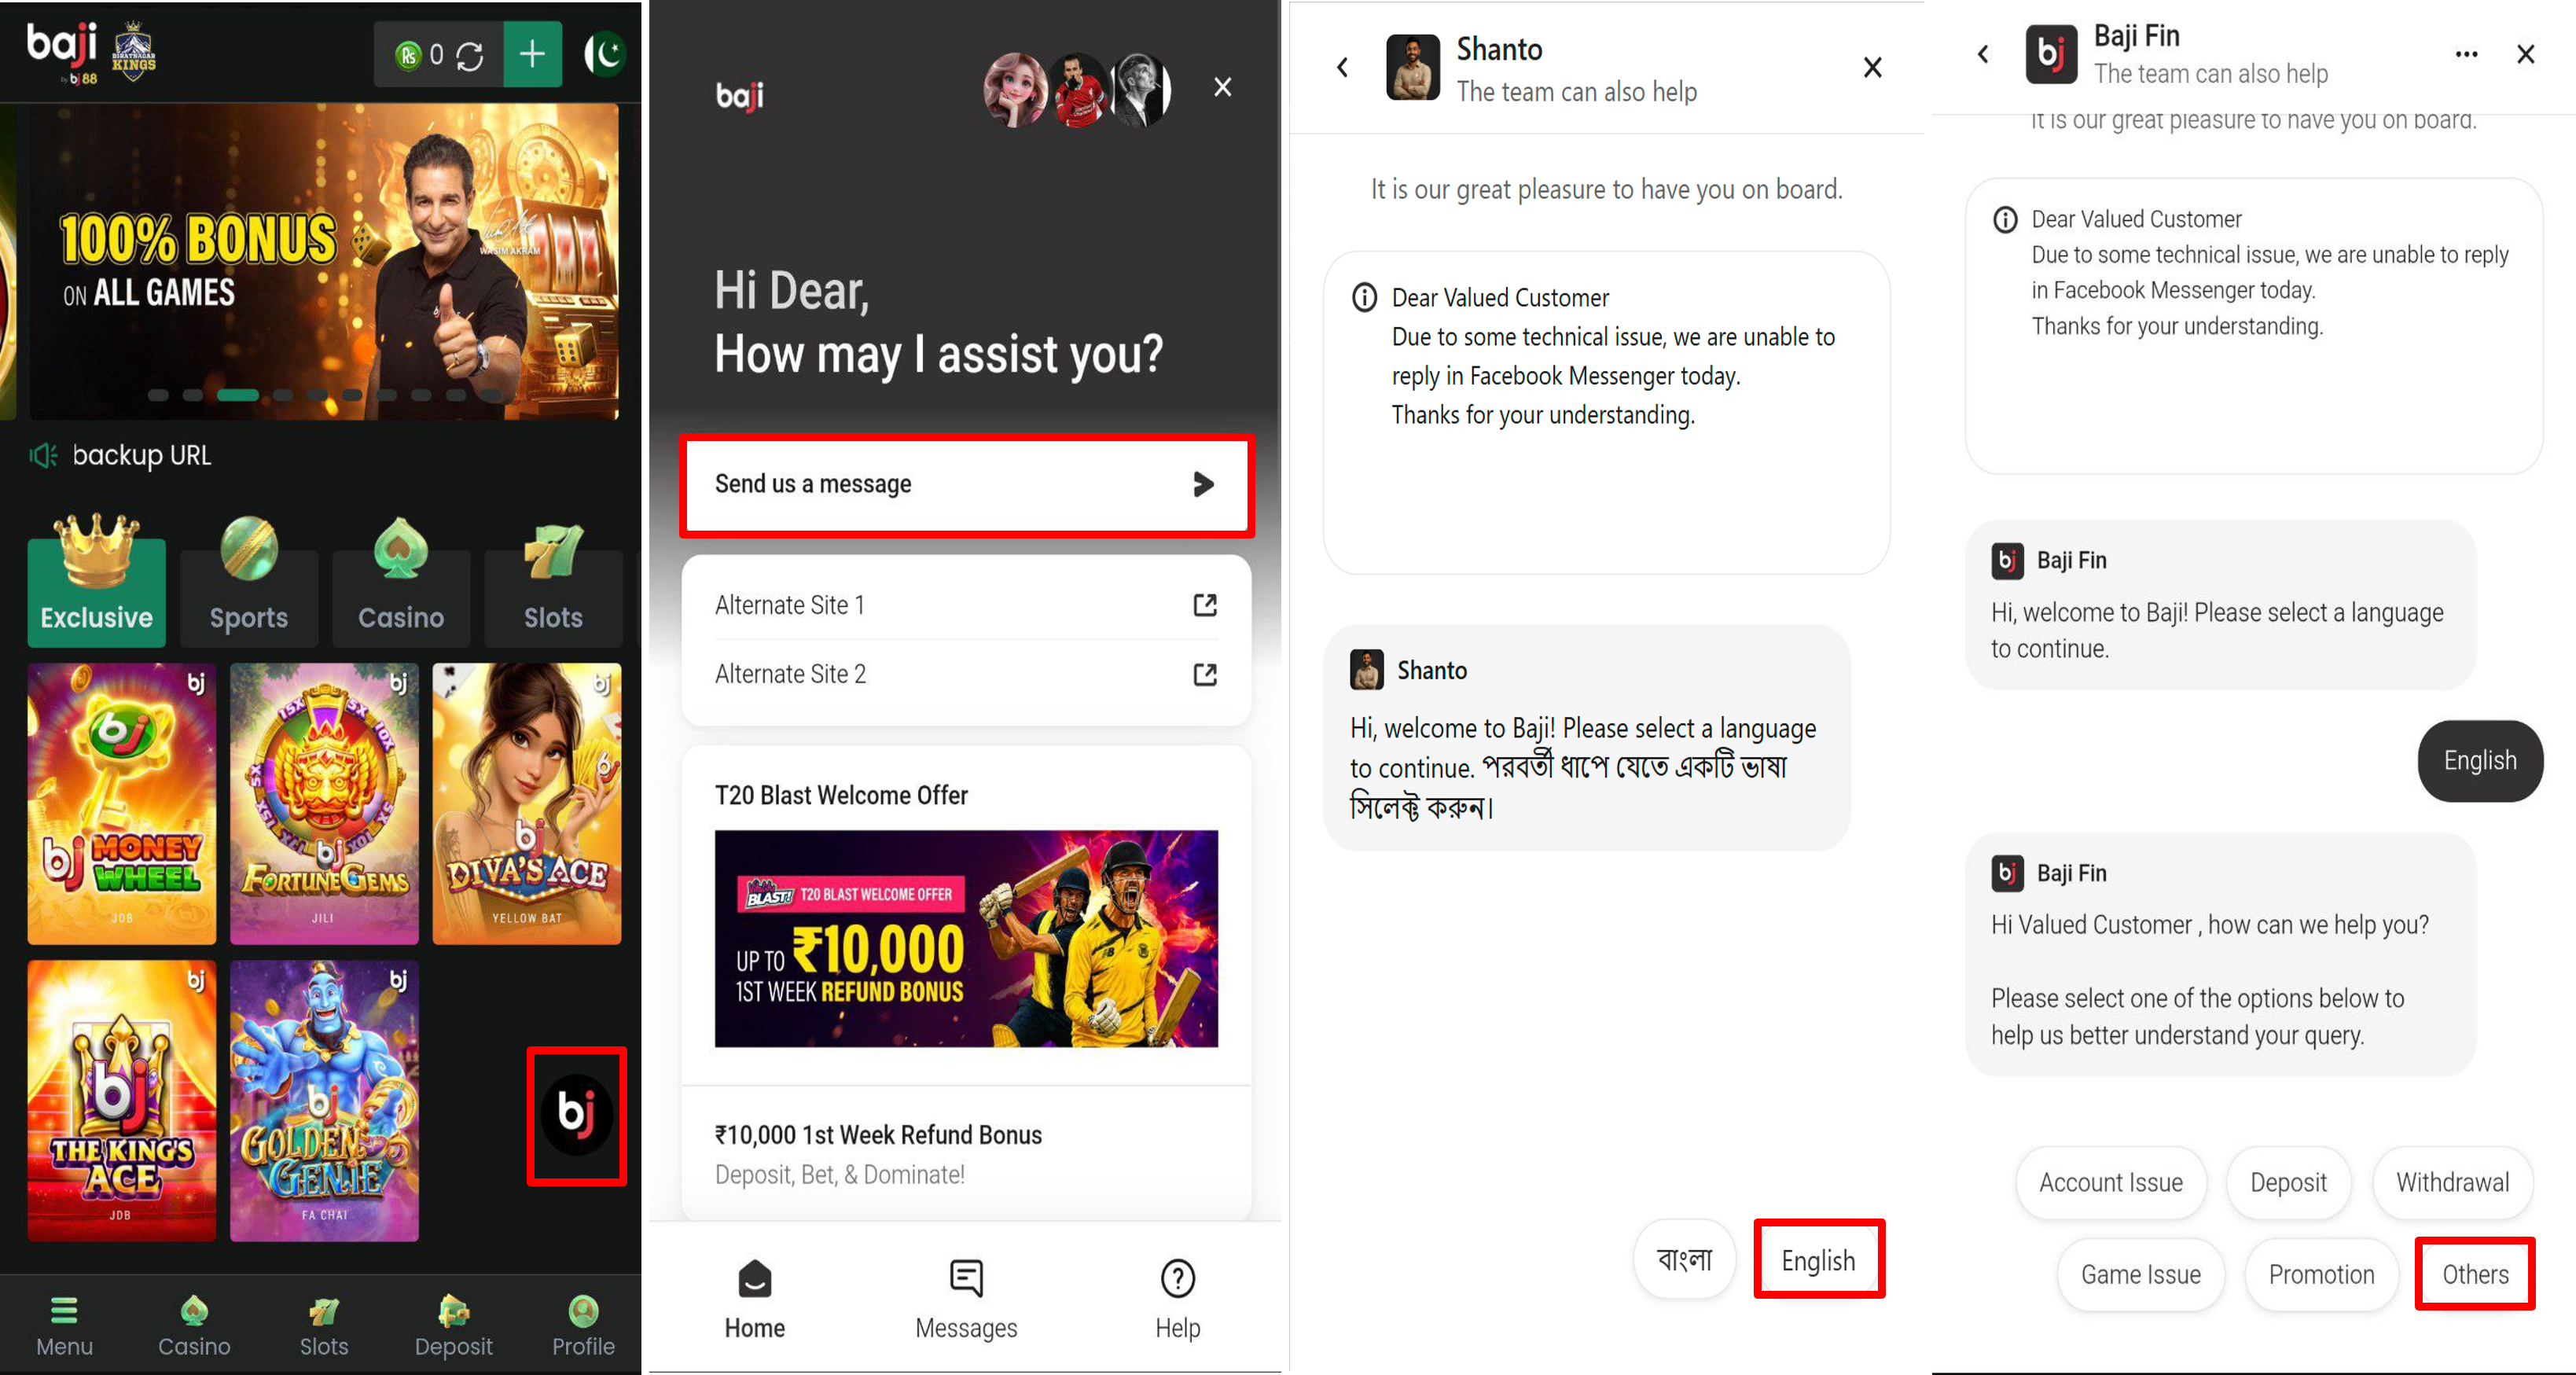Open the three-dot menu in Baji Fin chat

pyautogui.click(x=2467, y=54)
